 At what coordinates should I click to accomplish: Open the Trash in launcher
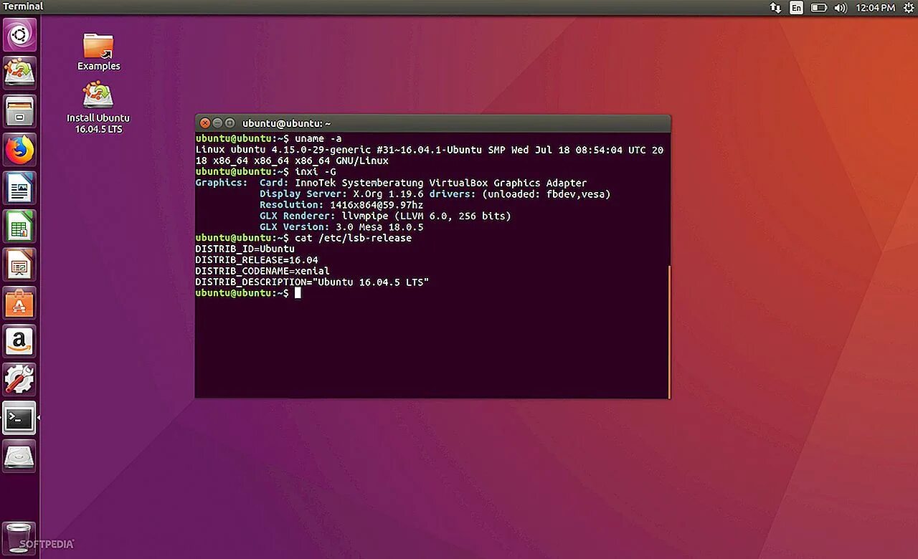coord(18,537)
